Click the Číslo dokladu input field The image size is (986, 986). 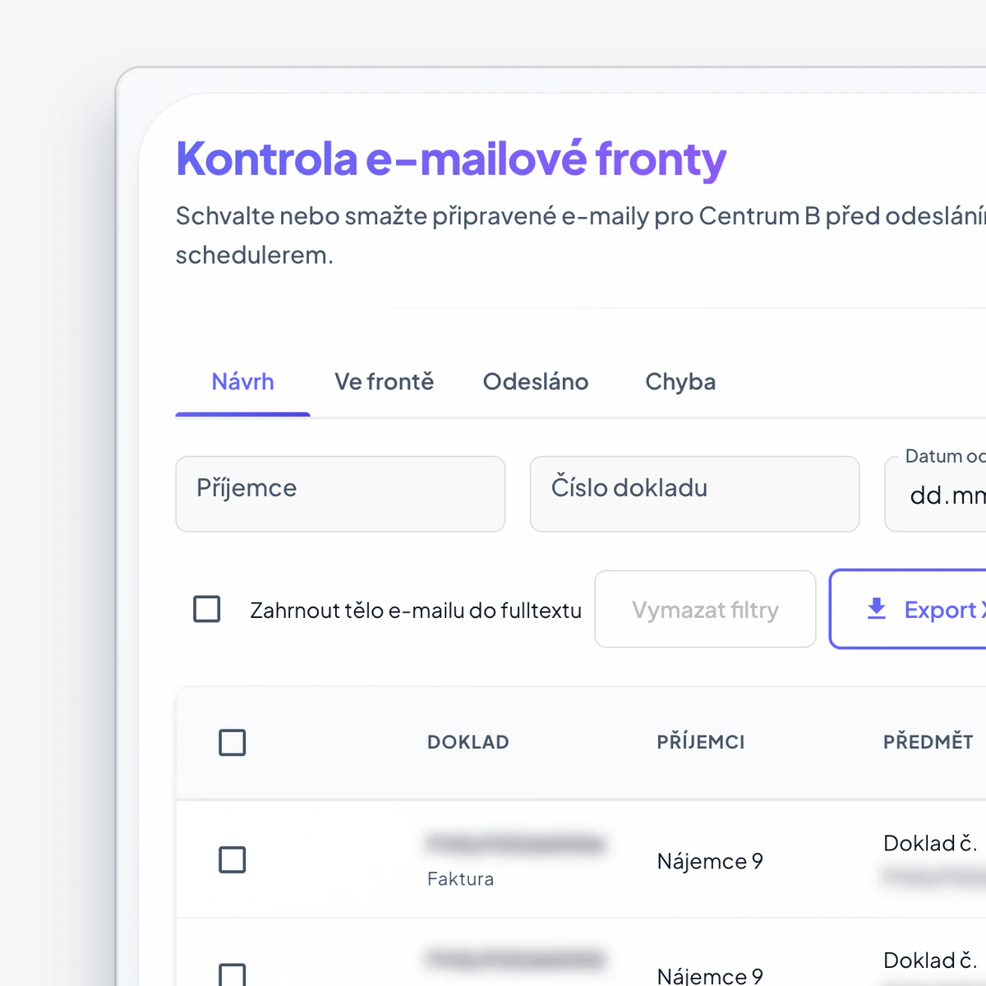tap(695, 494)
